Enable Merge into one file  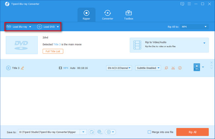pos(149,132)
